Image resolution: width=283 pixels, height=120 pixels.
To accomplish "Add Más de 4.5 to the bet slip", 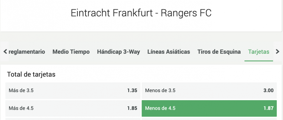I will 73,108.
